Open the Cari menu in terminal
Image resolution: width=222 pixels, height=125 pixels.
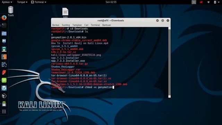(x=86, y=25)
